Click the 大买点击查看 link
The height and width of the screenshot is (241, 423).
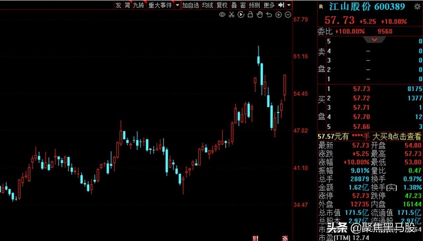[397, 136]
